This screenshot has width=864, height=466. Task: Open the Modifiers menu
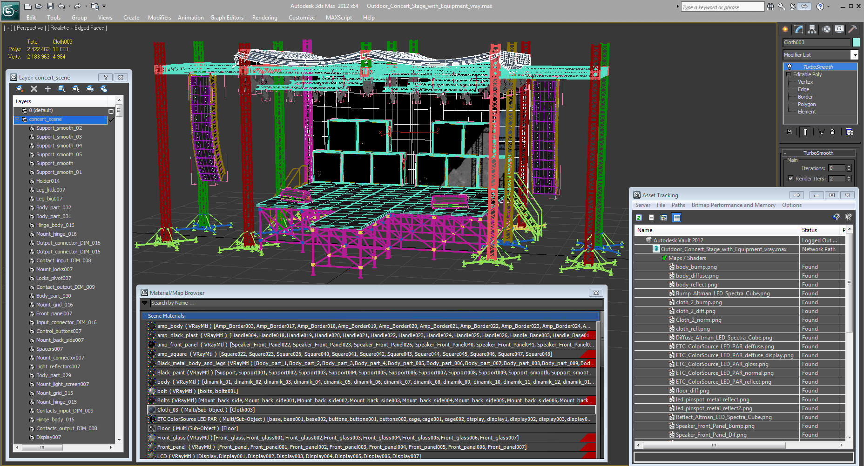point(160,18)
